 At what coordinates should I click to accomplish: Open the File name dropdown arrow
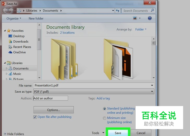click(x=152, y=85)
